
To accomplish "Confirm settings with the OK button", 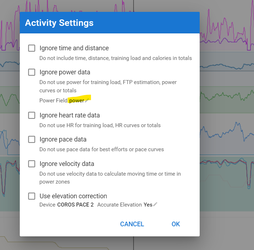I will coord(176,224).
